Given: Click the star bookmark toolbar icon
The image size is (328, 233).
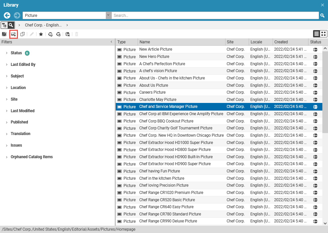Looking at the screenshot, I should tap(41, 34).
